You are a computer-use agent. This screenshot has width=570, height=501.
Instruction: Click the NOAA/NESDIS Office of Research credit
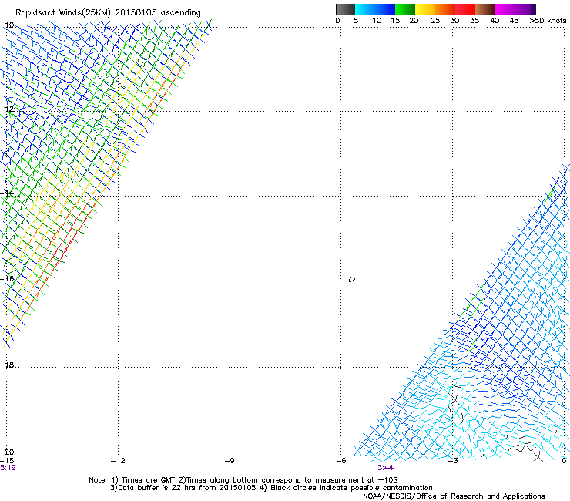(454, 496)
